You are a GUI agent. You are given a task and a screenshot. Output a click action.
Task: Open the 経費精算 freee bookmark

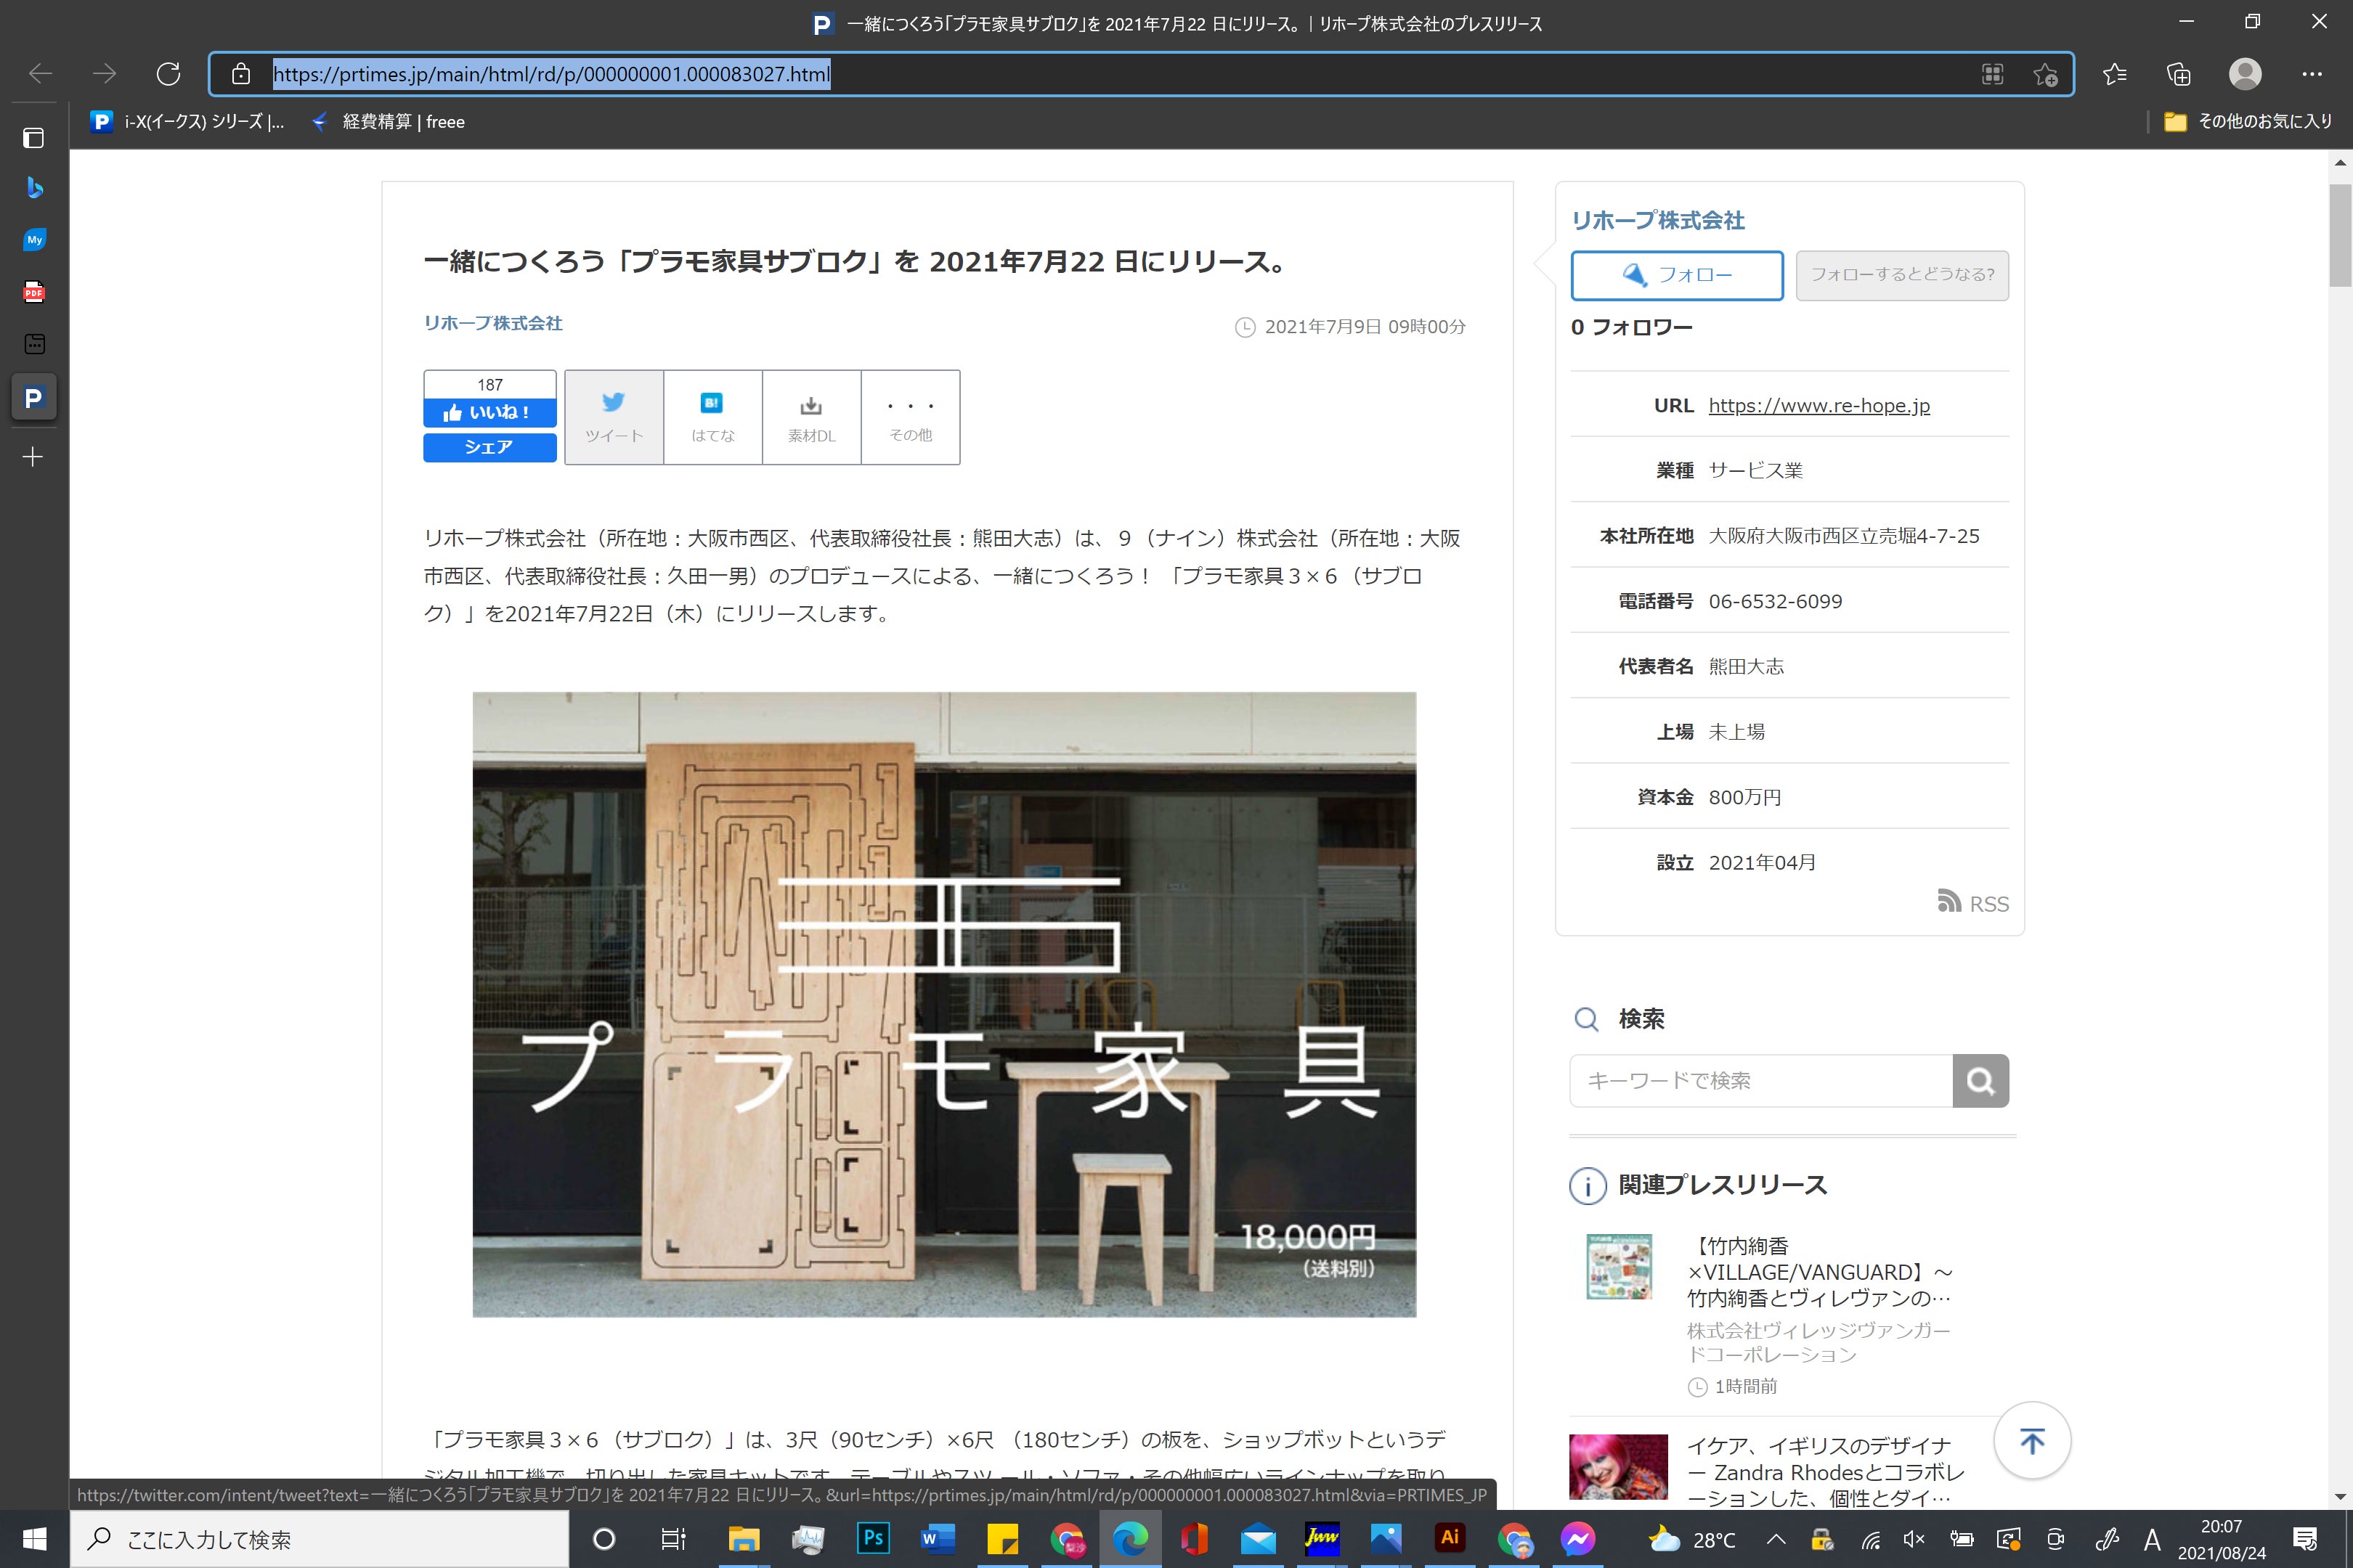(388, 122)
